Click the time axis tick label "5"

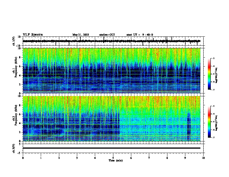(113, 158)
